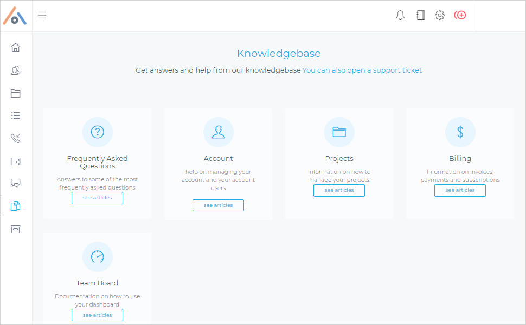Click the knowledgebase documents icon in the sidebar
Screen dimensions: 526x325
[16, 206]
